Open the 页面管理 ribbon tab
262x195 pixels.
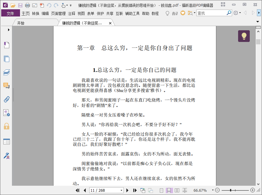pyautogui.click(x=58, y=13)
